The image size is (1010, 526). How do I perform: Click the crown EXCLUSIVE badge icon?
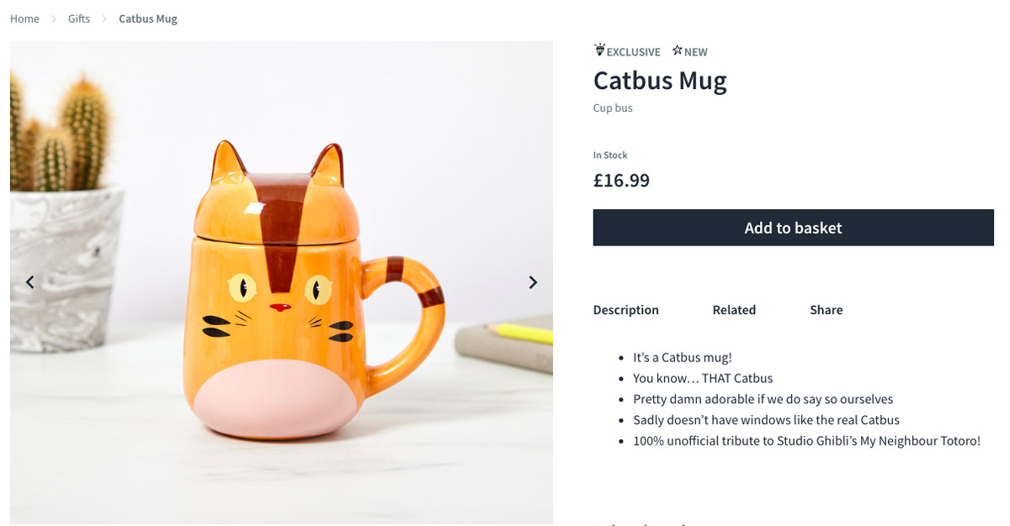tap(599, 51)
